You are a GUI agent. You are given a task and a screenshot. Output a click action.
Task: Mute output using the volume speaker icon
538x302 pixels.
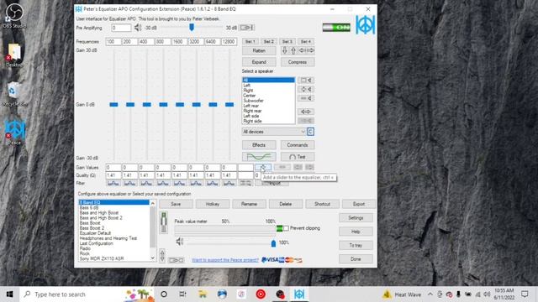click(x=179, y=242)
